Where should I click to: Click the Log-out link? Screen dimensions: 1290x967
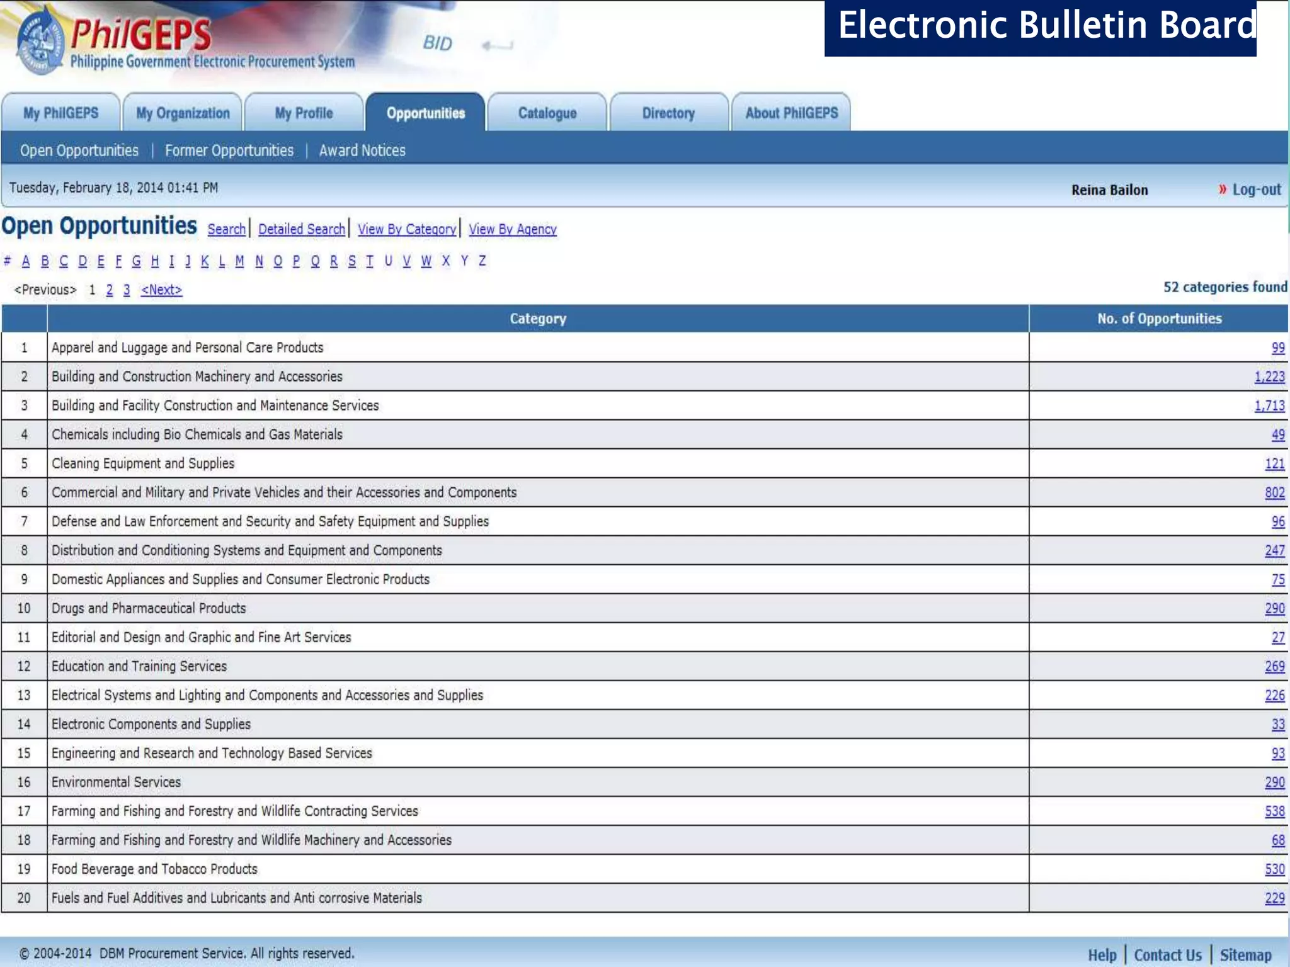(1257, 189)
